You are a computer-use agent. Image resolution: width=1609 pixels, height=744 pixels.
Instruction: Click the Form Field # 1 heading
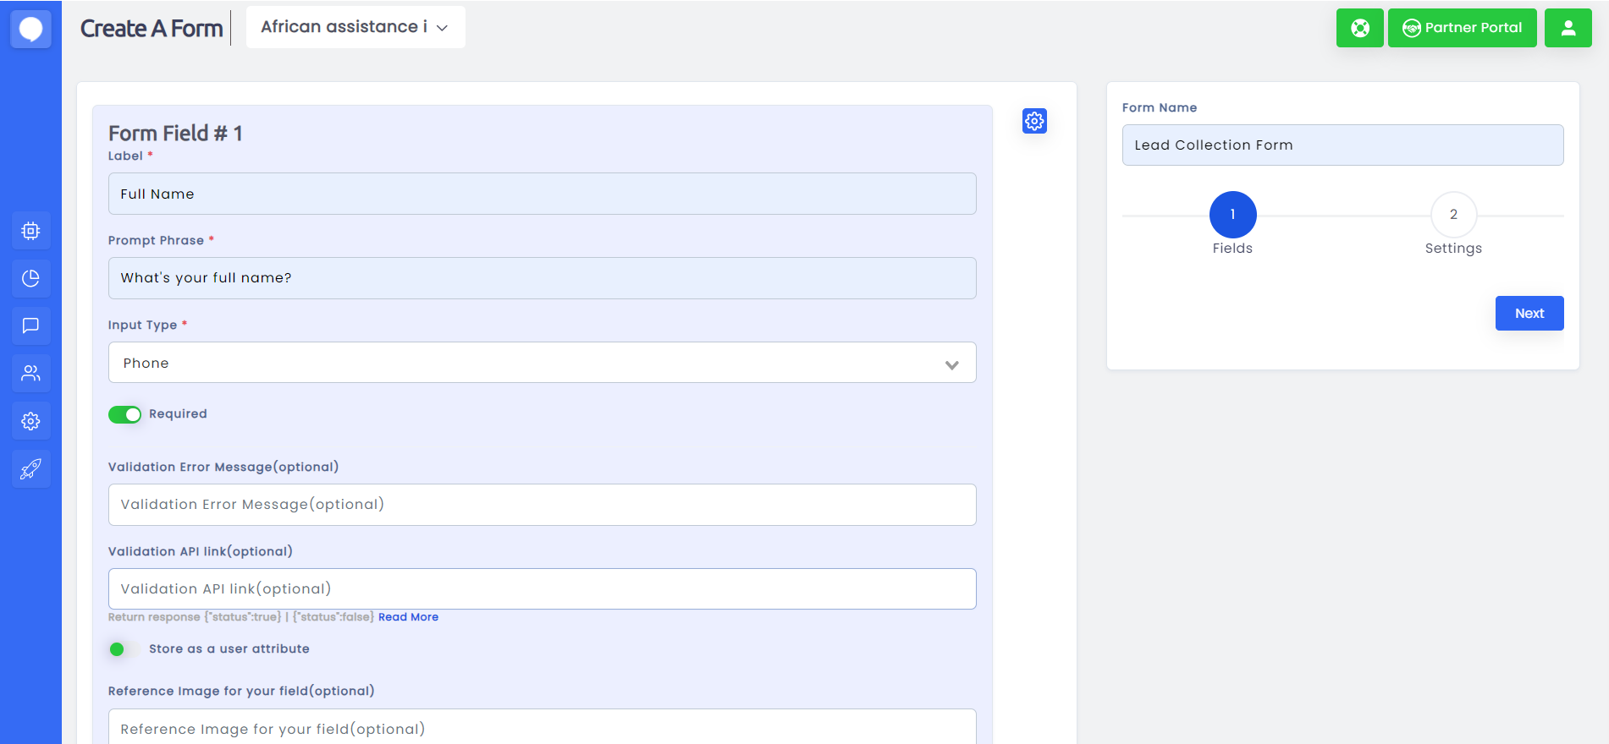pos(175,134)
